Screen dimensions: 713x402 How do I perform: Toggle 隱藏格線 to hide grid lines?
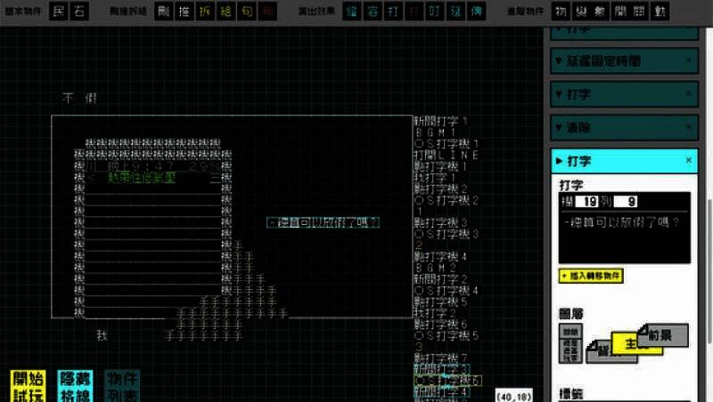(75, 383)
